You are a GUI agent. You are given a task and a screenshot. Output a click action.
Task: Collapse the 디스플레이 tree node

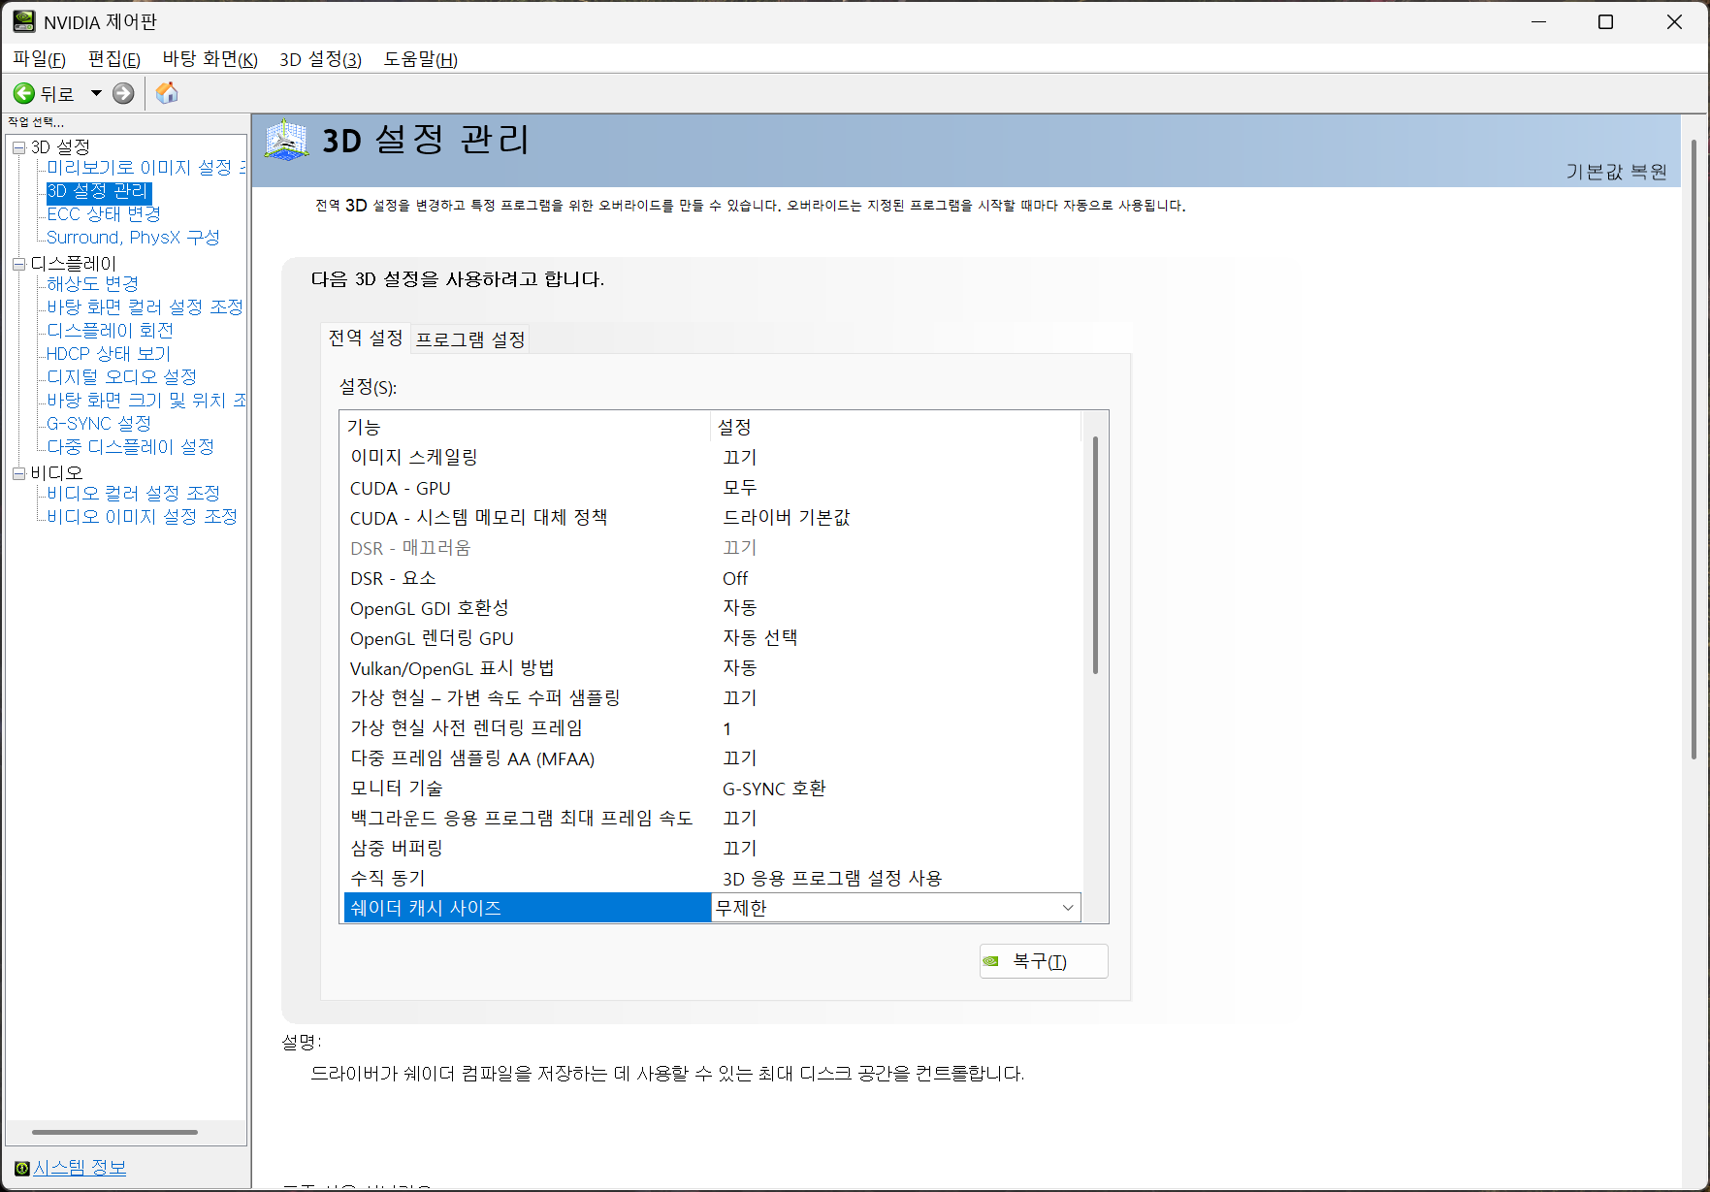click(x=18, y=264)
